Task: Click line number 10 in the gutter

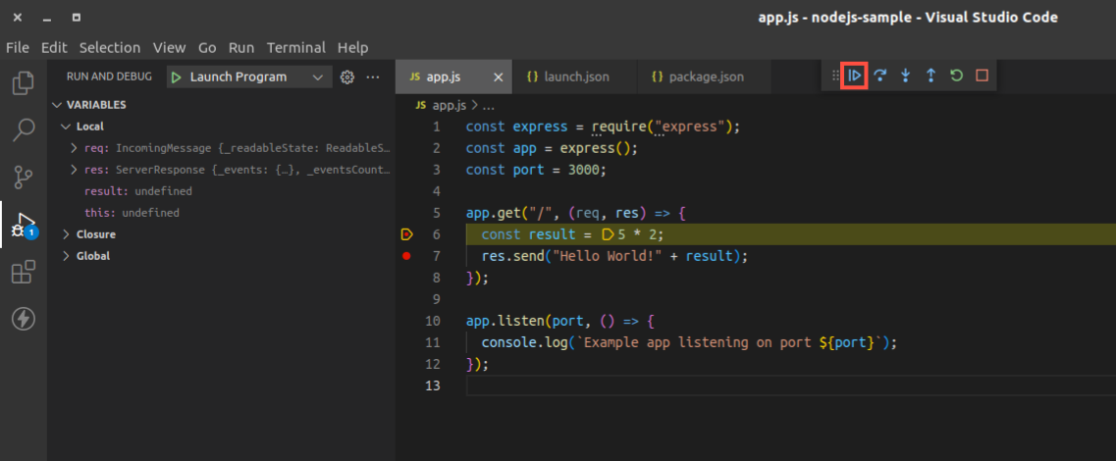Action: point(433,321)
